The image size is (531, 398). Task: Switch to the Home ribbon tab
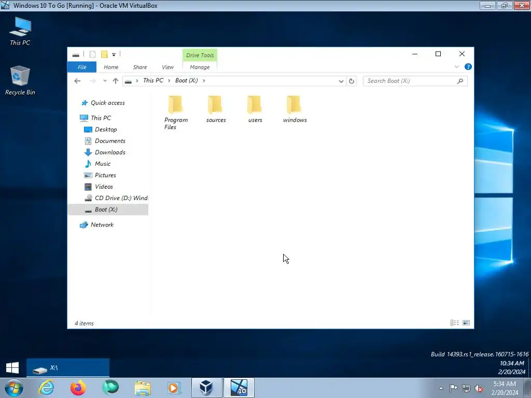pyautogui.click(x=111, y=67)
